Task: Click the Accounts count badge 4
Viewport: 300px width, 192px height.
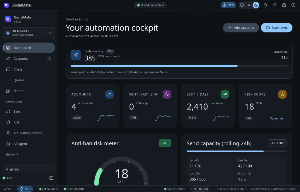Action: point(49,59)
